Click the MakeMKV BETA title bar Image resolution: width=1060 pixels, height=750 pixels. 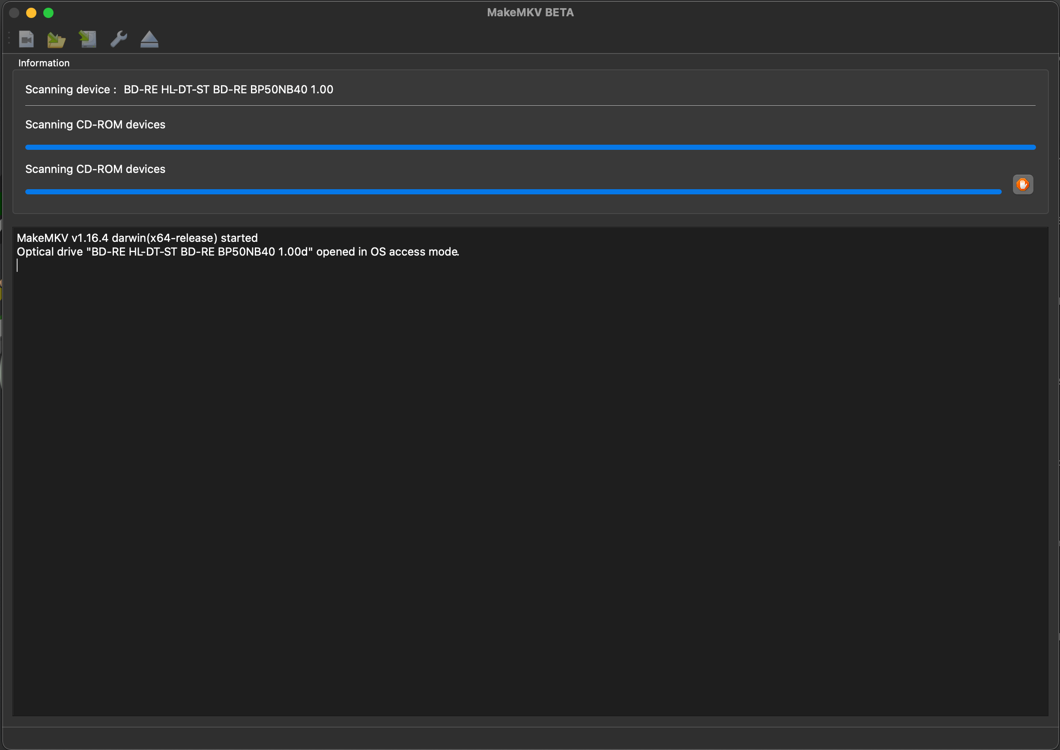point(530,12)
